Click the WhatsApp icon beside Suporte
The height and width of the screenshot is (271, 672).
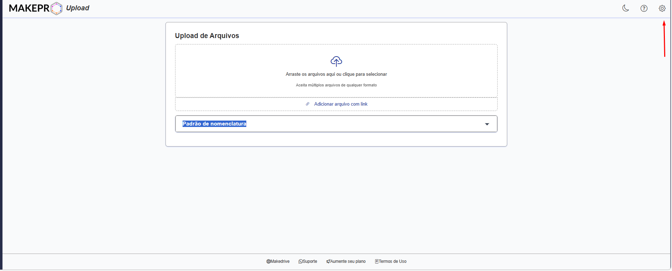coord(300,261)
